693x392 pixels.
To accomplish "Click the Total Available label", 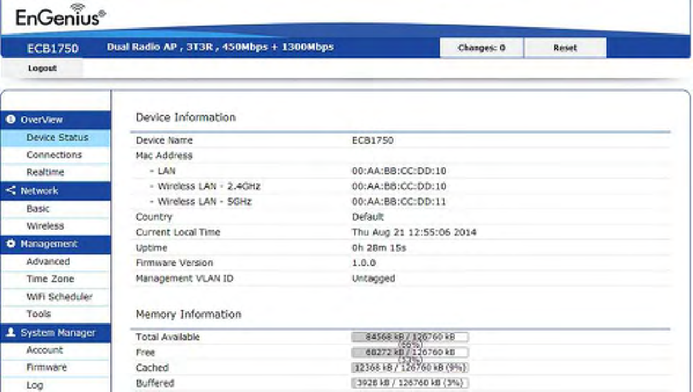I will 167,337.
